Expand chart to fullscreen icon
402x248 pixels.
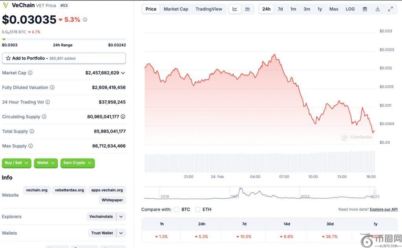pyautogui.click(x=390, y=9)
